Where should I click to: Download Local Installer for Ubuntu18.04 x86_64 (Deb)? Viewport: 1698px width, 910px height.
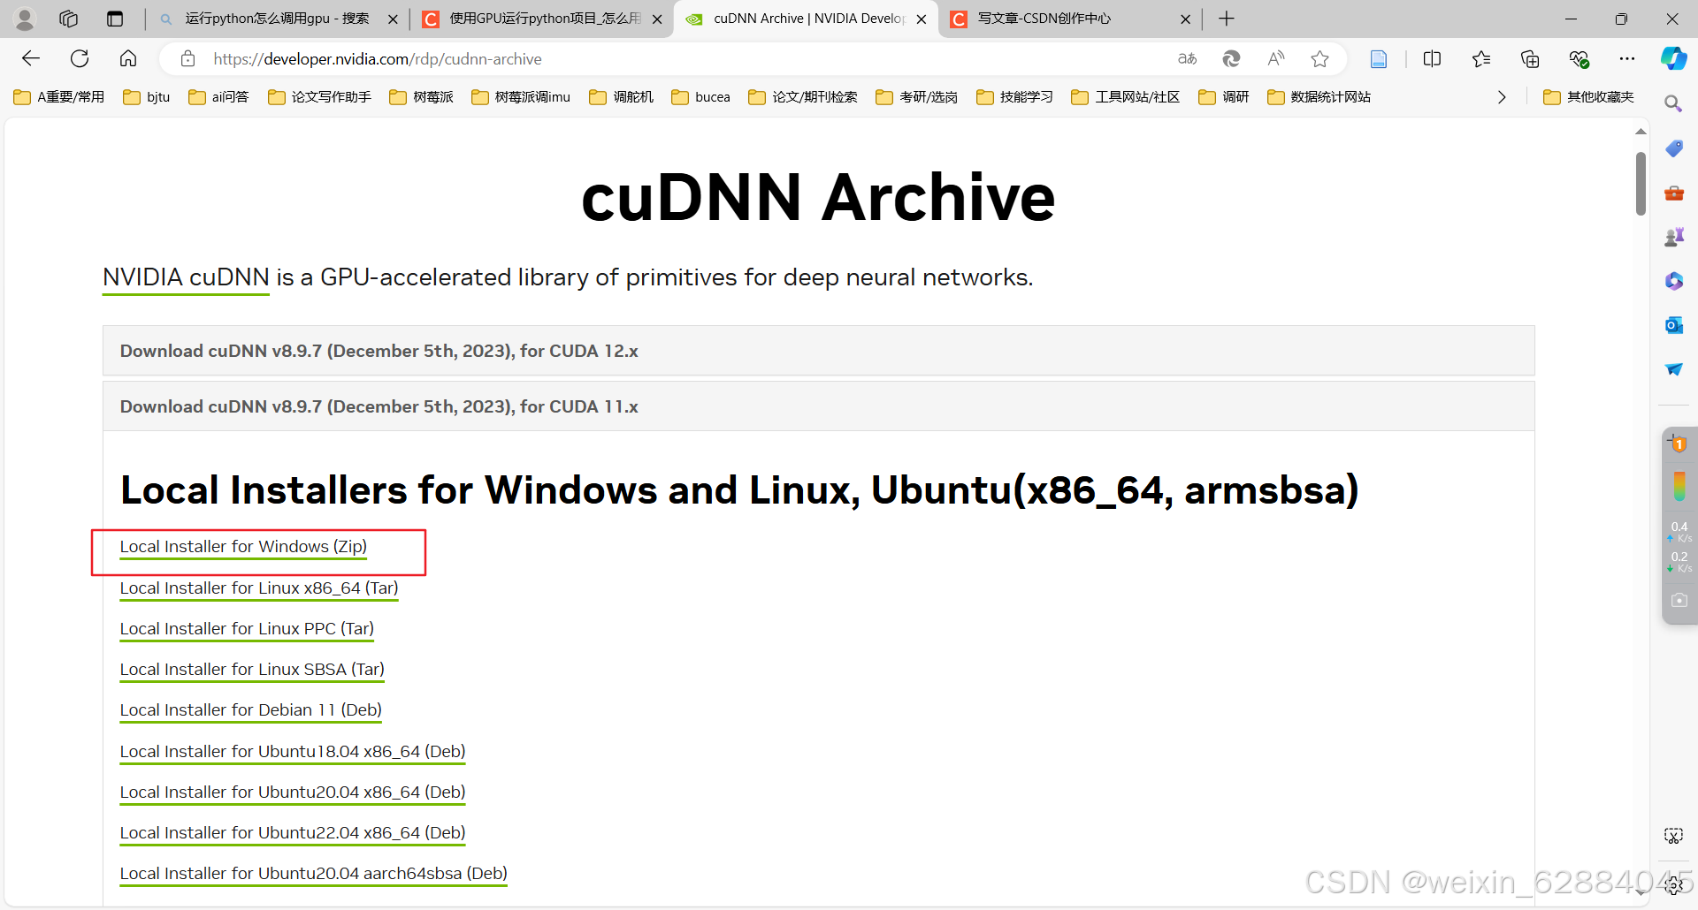(x=293, y=752)
